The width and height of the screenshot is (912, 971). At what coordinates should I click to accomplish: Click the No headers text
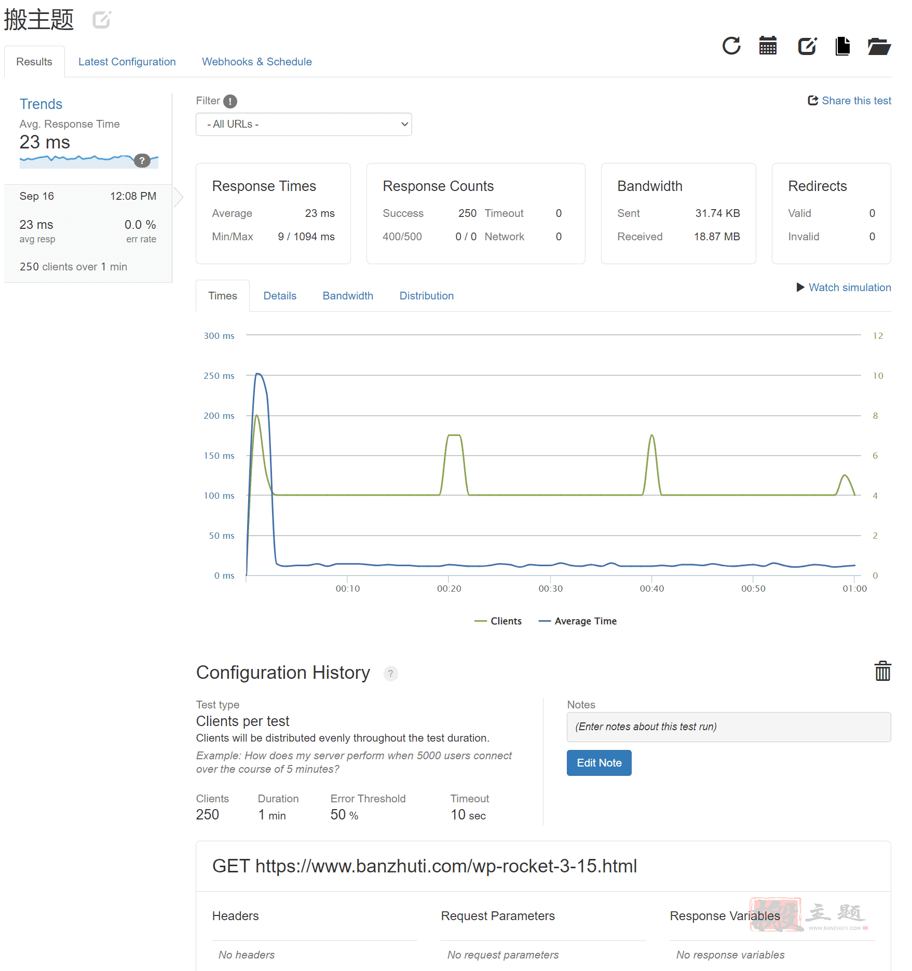click(x=247, y=955)
